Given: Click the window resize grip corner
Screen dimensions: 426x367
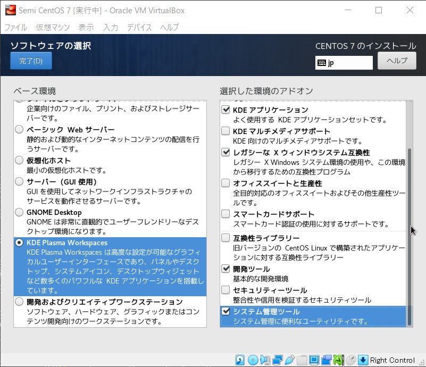Looking at the screenshot, I should click(x=422, y=363).
